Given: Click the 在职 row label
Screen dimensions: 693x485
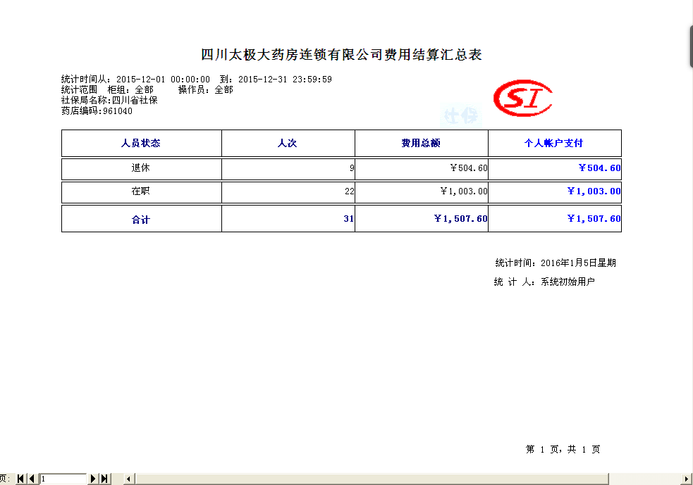Looking at the screenshot, I should (x=140, y=191).
